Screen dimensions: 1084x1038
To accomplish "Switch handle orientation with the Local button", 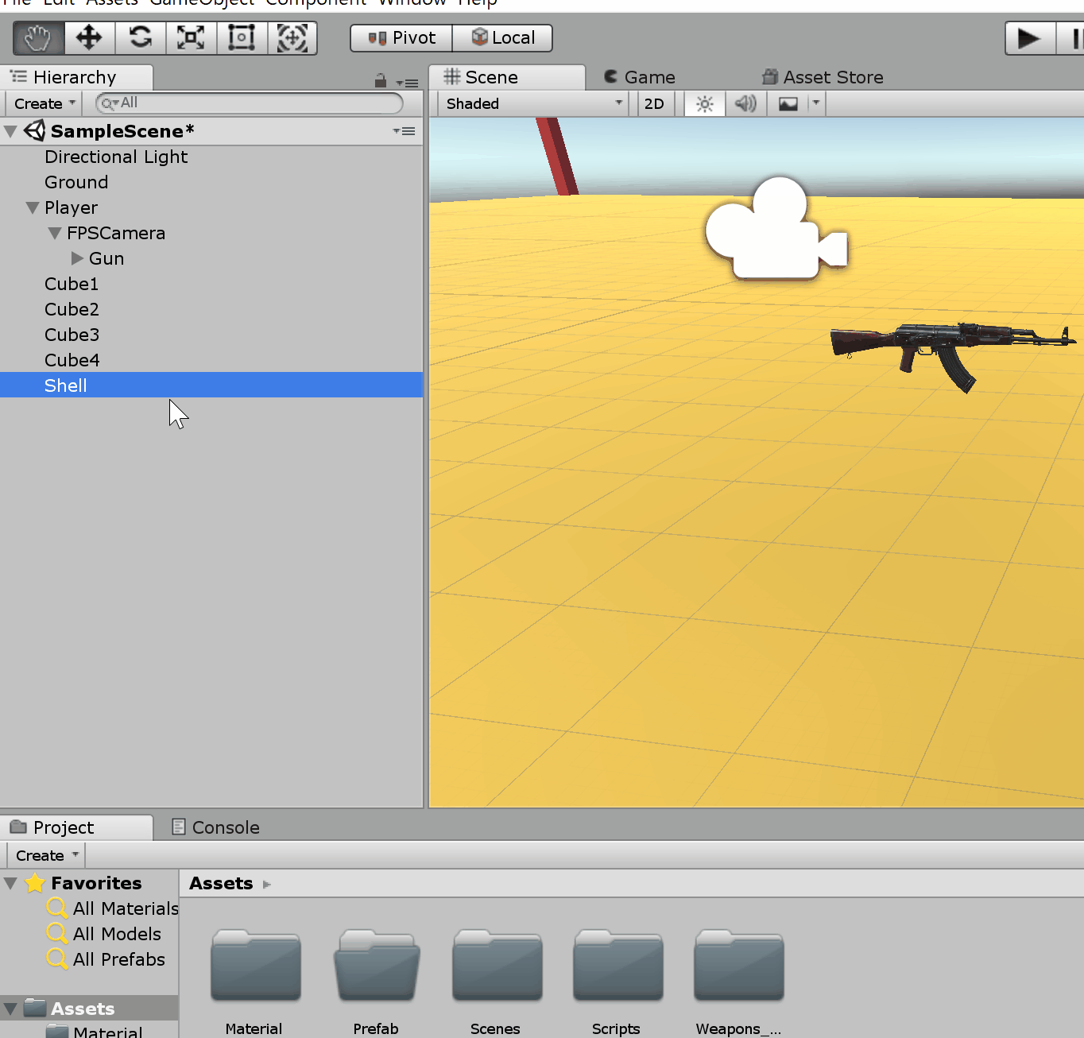I will pyautogui.click(x=502, y=37).
